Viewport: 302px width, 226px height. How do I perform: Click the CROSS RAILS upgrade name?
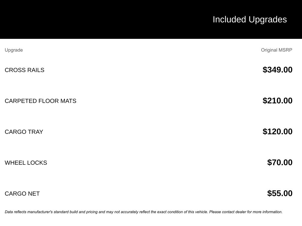click(x=24, y=70)
